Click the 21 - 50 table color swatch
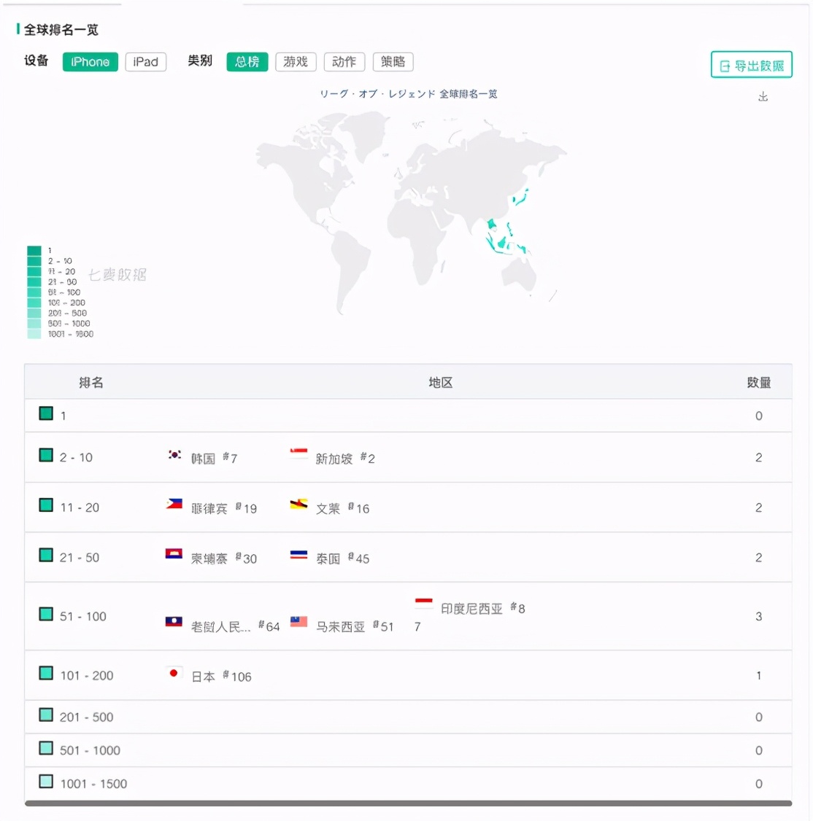 point(46,555)
